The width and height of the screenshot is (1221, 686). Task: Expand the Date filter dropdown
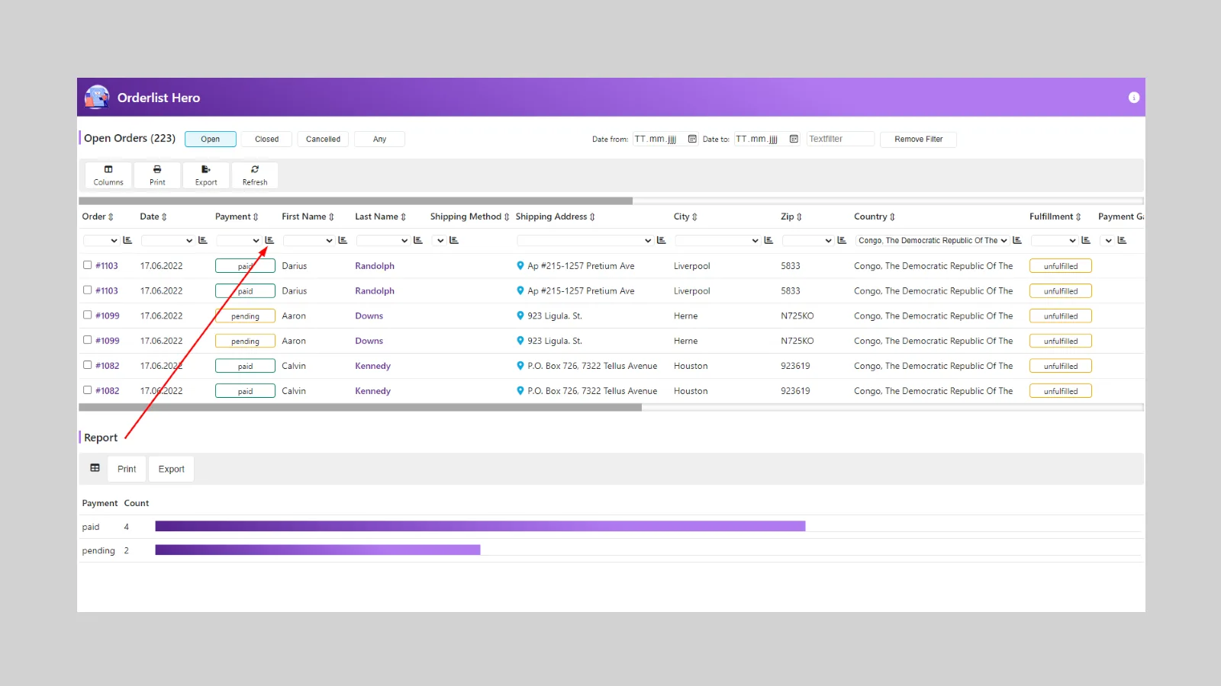point(168,240)
